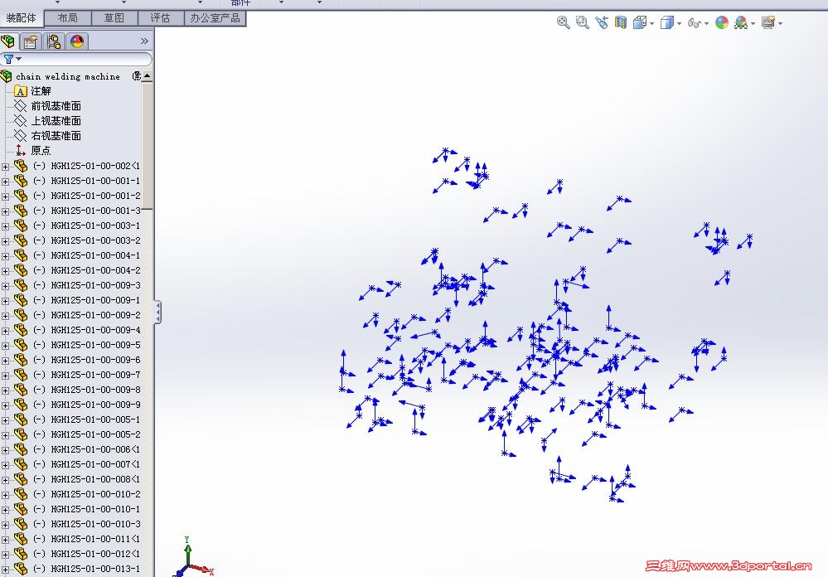Image resolution: width=828 pixels, height=577 pixels.
Task: Click the Previous View icon
Action: [601, 22]
